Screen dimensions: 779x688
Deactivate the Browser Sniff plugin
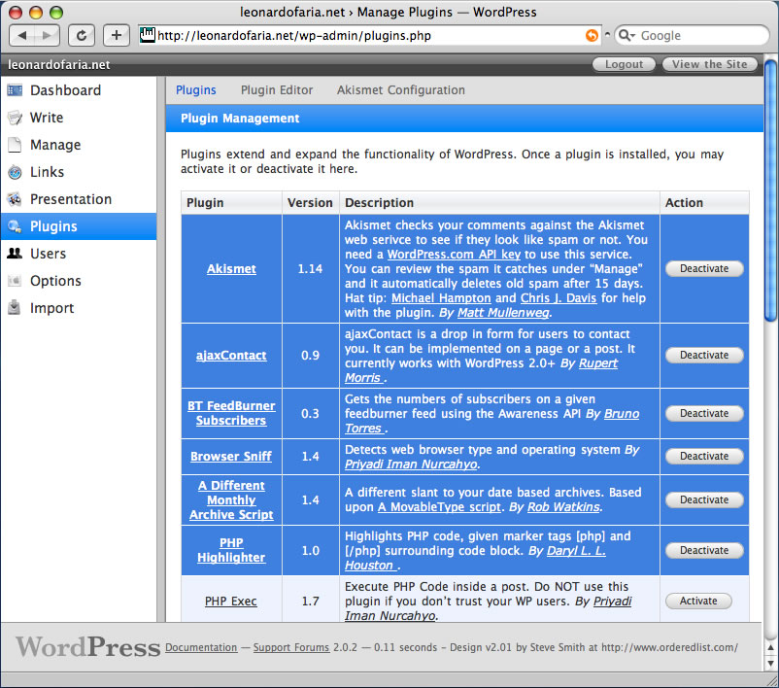click(704, 456)
